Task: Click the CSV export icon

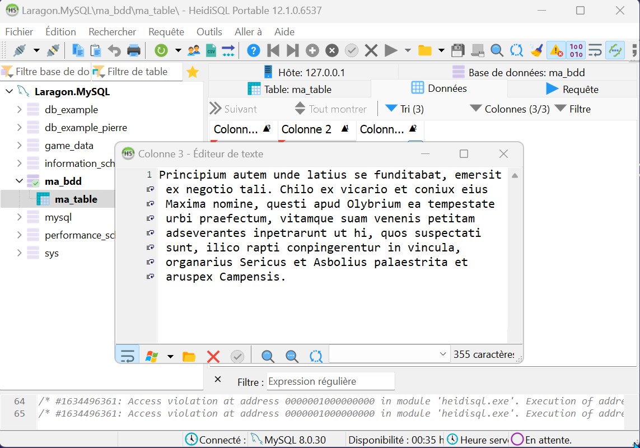Action: (211, 51)
